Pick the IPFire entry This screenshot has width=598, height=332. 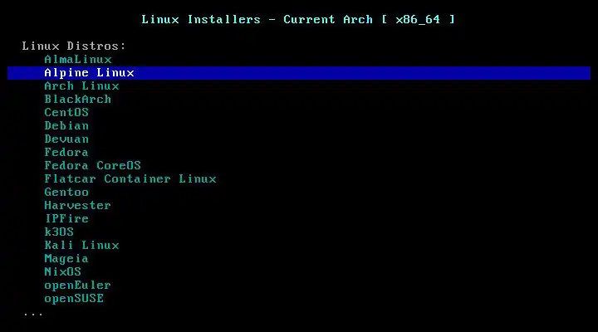[x=66, y=219]
